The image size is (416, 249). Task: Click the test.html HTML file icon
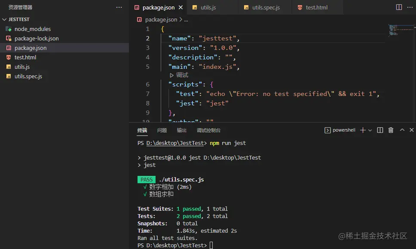[9, 57]
